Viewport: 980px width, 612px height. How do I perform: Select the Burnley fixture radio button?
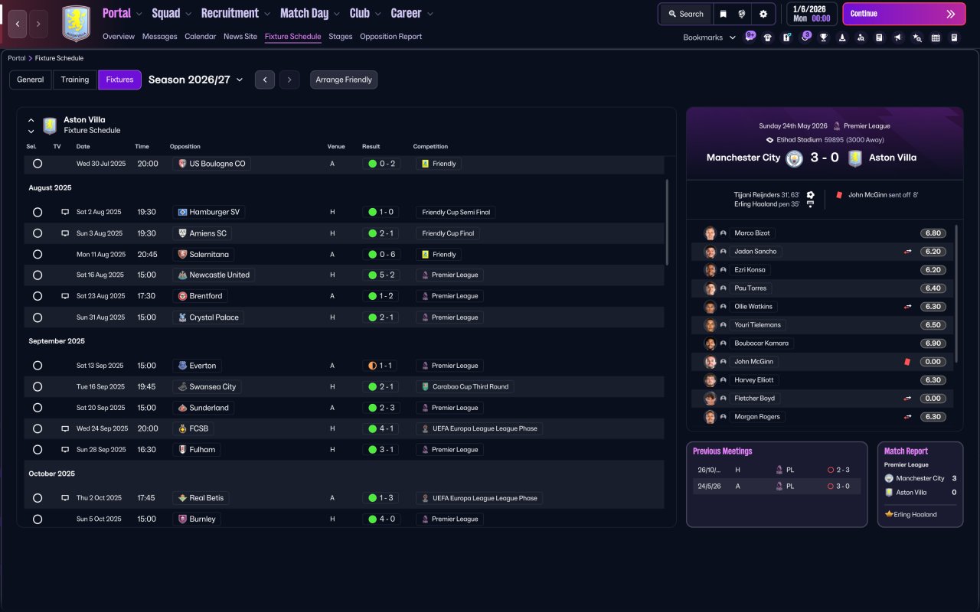click(x=38, y=519)
